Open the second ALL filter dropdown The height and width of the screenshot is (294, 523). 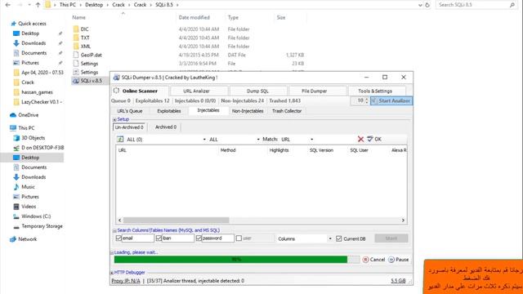pyautogui.click(x=258, y=140)
